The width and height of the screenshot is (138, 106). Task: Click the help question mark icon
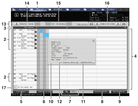tap(126, 10)
